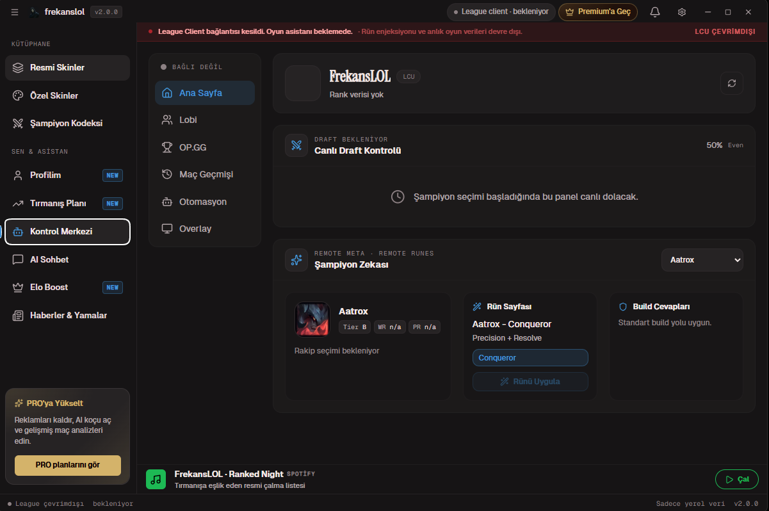The width and height of the screenshot is (769, 511).
Task: Click the WR n/a badge
Action: click(x=390, y=327)
